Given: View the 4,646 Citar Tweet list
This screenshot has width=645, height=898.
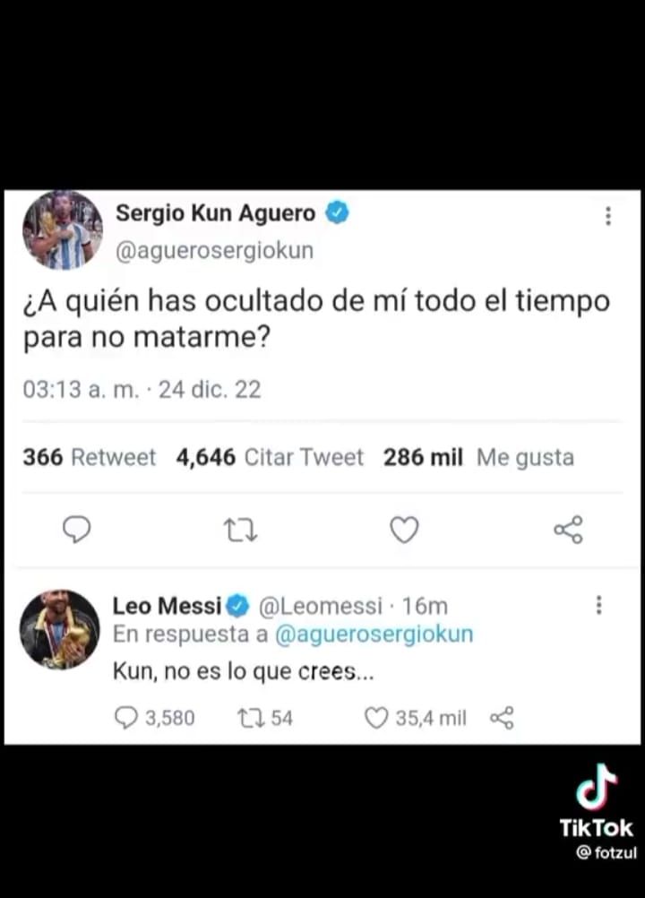Looking at the screenshot, I should click(270, 458).
